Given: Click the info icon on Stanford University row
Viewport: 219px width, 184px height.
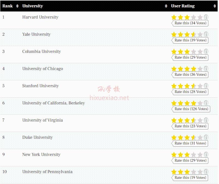Looking at the screenshot, I should click(206, 86).
